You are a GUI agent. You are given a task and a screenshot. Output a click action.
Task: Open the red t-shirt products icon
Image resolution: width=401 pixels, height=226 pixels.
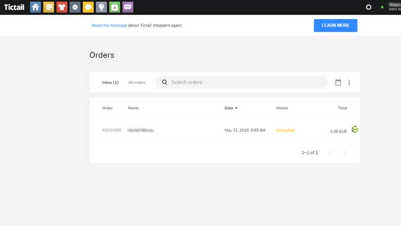pos(62,7)
